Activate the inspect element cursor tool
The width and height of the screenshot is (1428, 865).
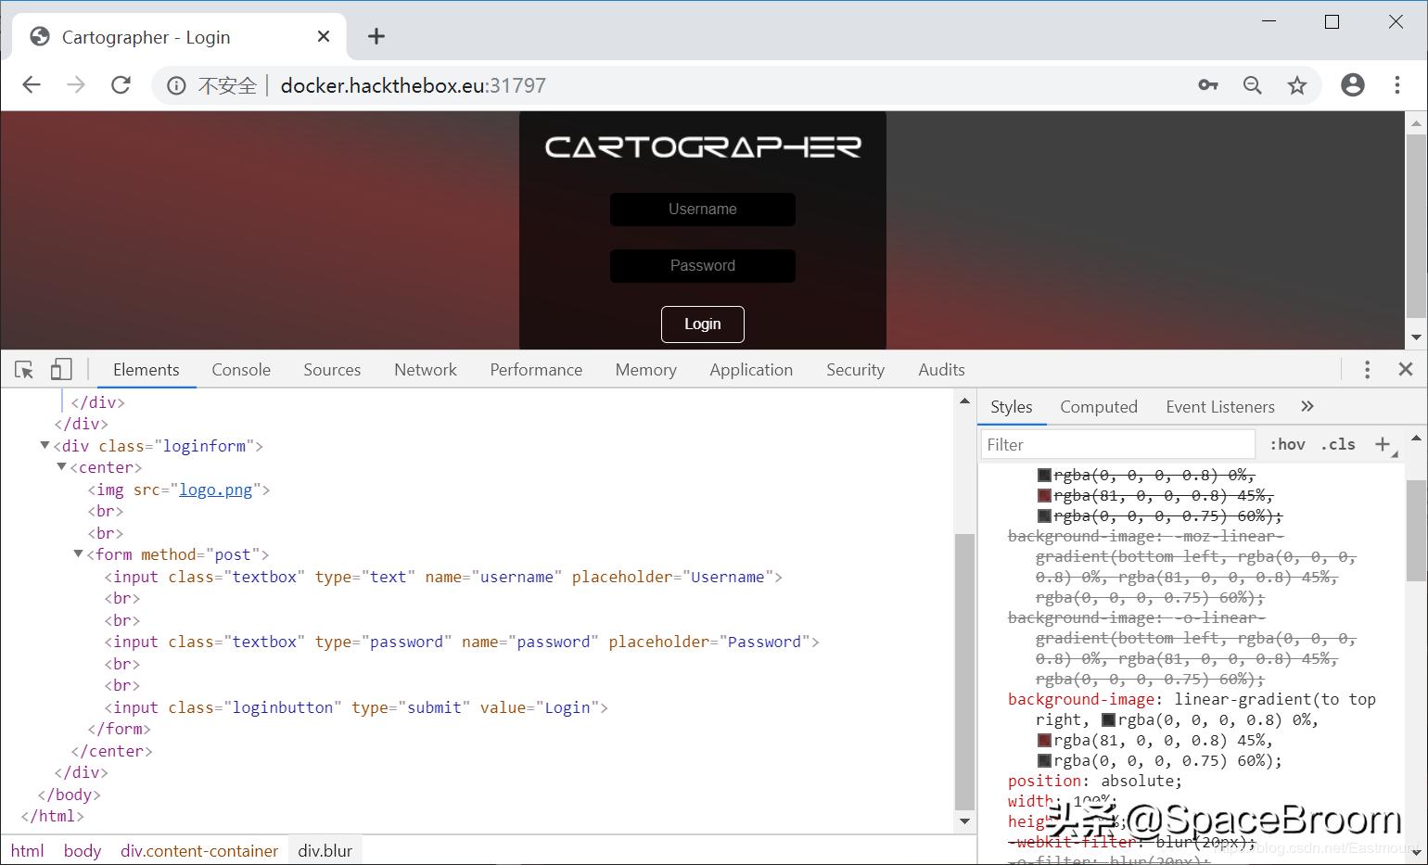23,369
